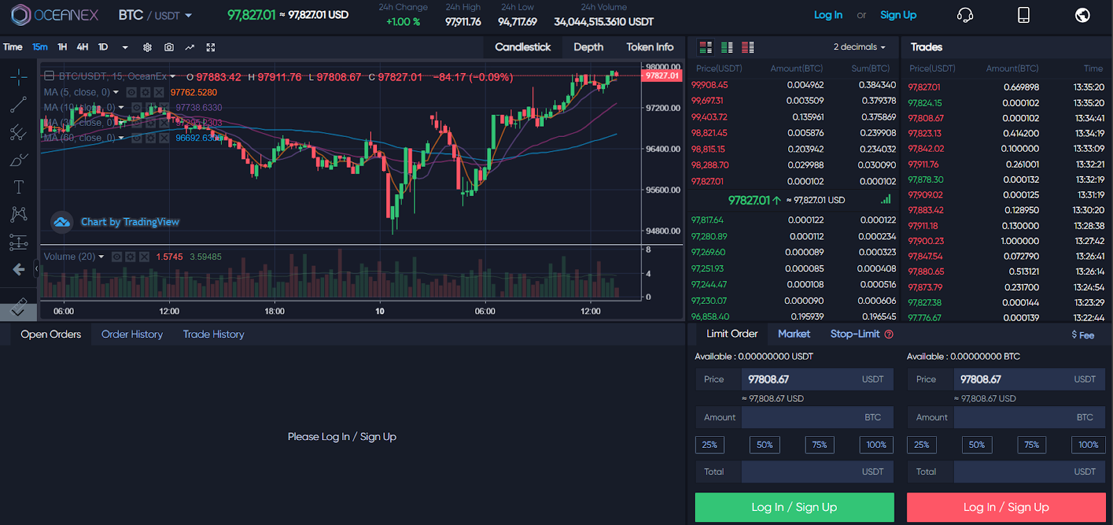Open the indicators line-chart icon
This screenshot has height=525, width=1113.
(190, 47)
